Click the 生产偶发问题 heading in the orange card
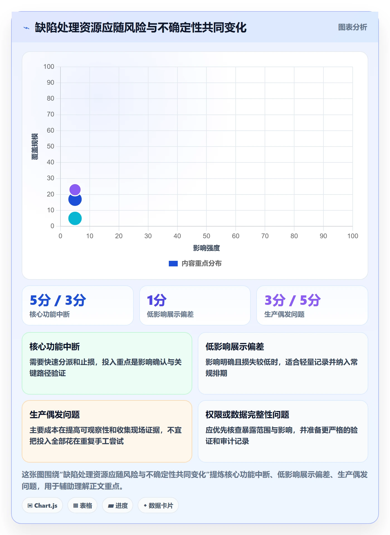This screenshot has width=390, height=535. 55,415
